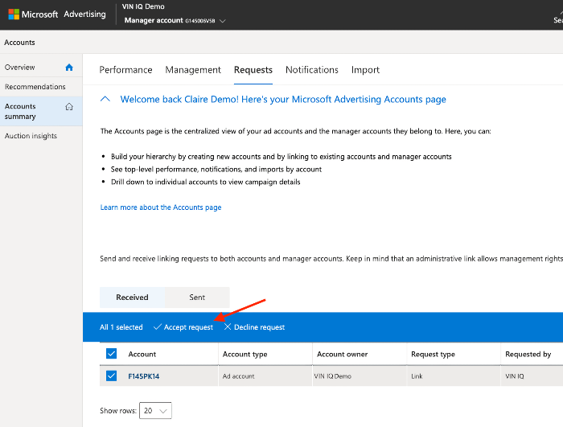This screenshot has width=563, height=427.
Task: Uncheck the F145PK14 row checkbox
Action: (111, 376)
